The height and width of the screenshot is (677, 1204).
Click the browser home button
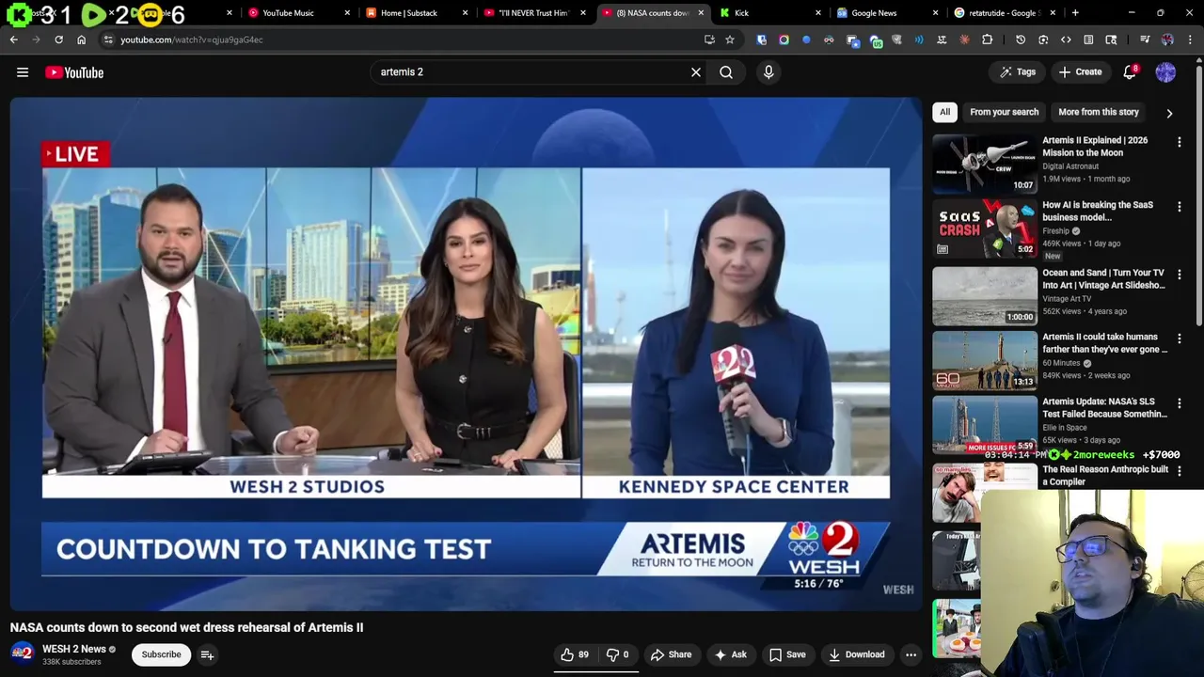pyautogui.click(x=81, y=39)
